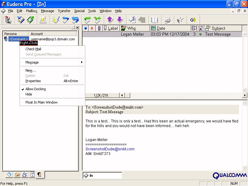248x186 pixels.
Task: Open the docked panel dropdown arrow
Action: point(73,27)
